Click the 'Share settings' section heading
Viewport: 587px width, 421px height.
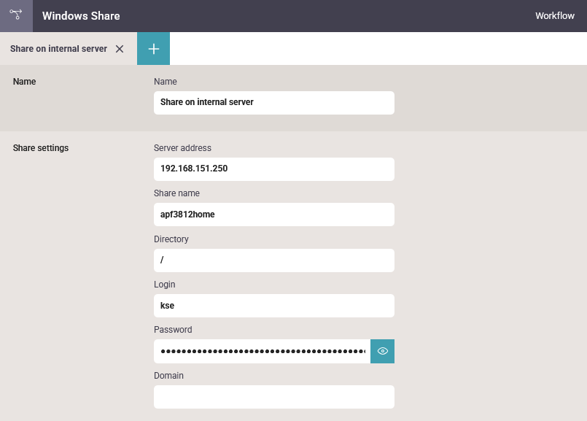(41, 148)
